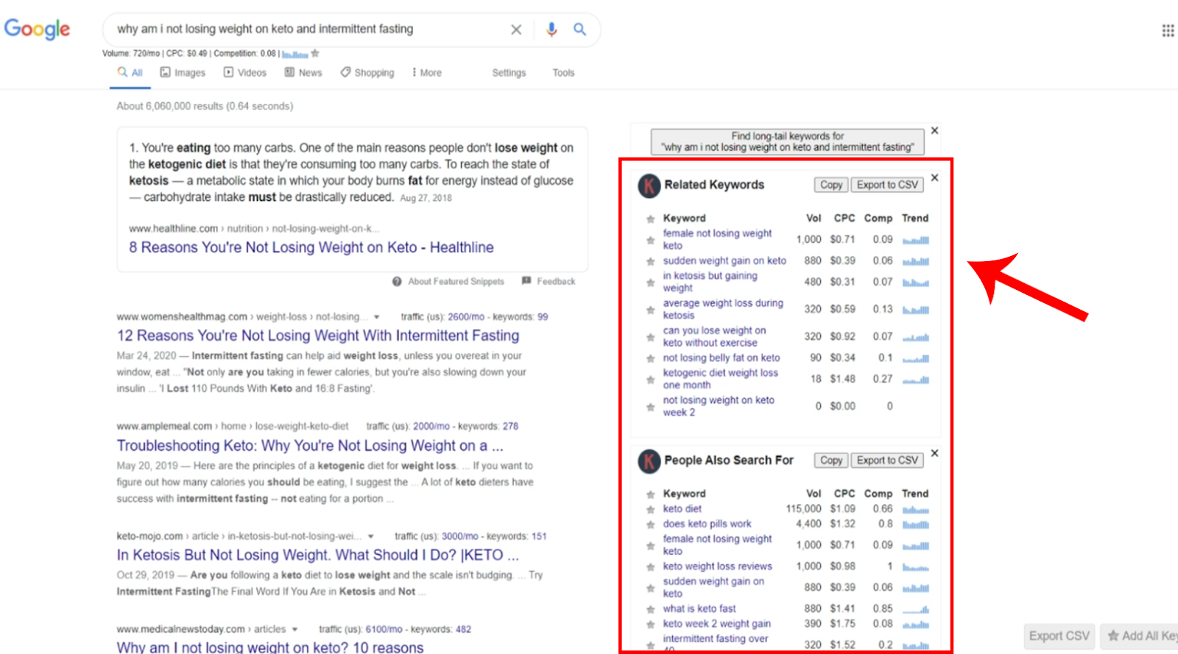Expand the womenshealthmag.com result dropdown arrow

tap(376, 317)
